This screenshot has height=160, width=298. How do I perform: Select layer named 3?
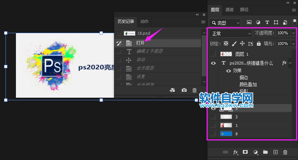[250, 116]
